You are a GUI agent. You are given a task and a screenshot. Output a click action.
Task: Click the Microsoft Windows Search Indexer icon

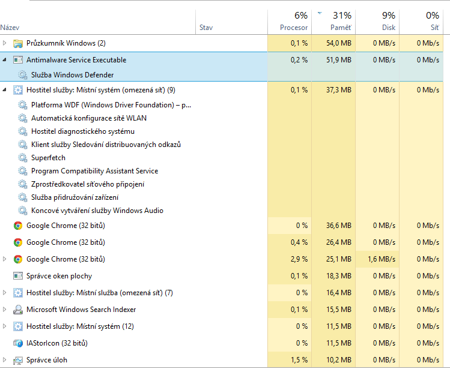coord(18,310)
